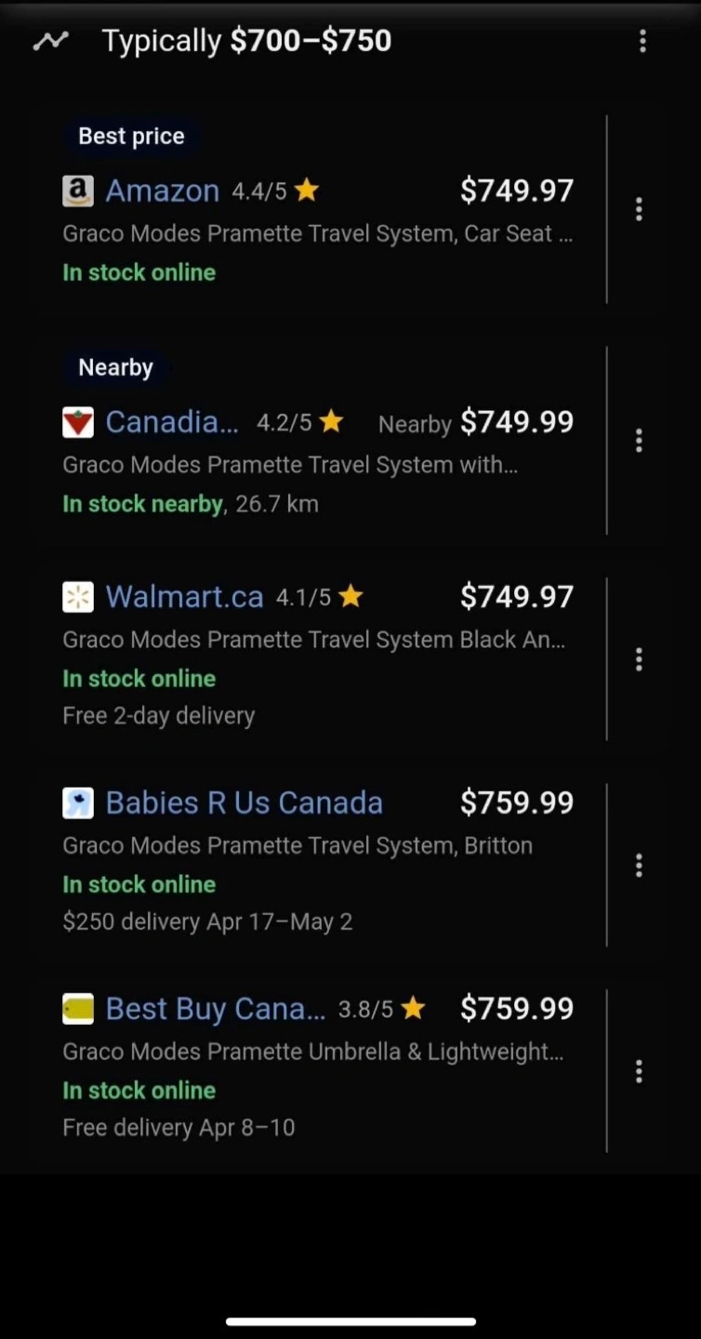Tap the Canadian Tire $749.99 price
Viewport: 701px width, 1339px height.
coord(517,422)
